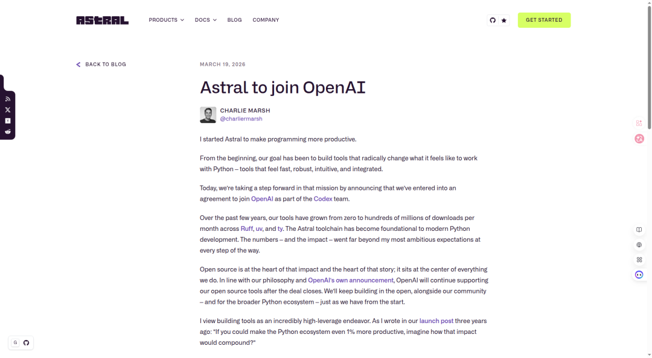652x358 pixels.
Task: Open Reddit sharing via sidebar icon
Action: click(x=7, y=131)
